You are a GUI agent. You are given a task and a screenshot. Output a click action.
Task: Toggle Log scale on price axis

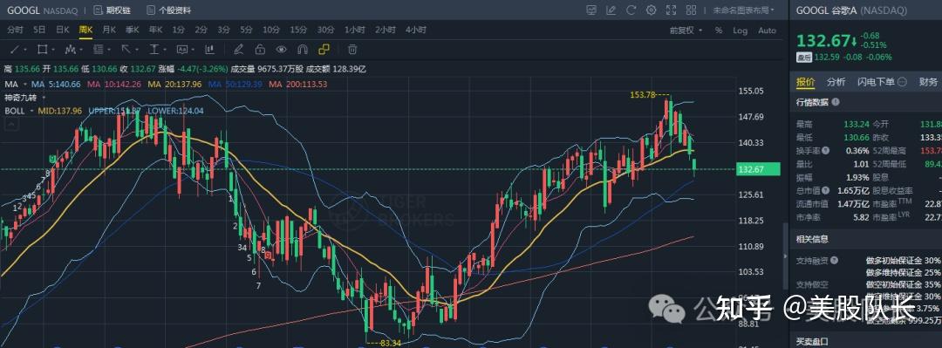pos(741,30)
